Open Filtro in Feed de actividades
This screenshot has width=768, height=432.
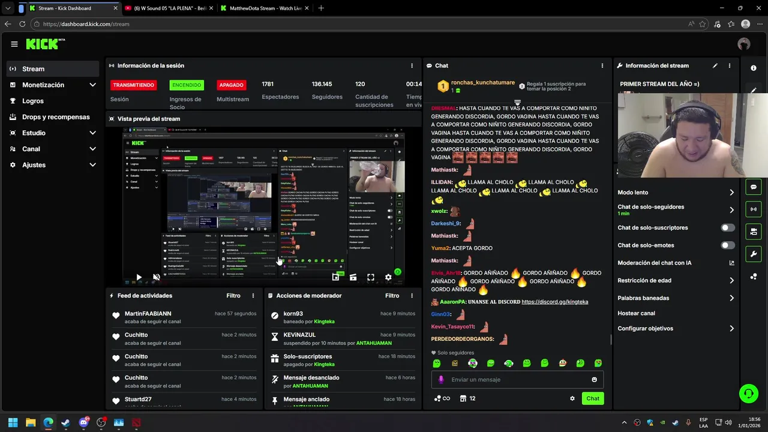[x=233, y=296]
